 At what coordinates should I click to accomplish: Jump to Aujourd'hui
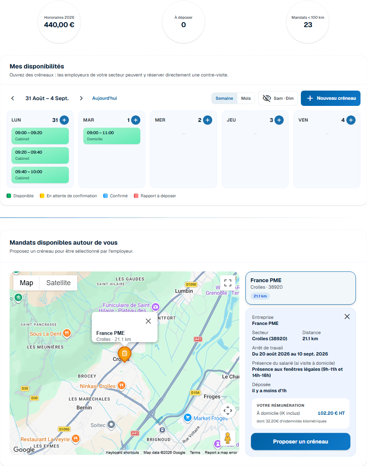pos(104,98)
